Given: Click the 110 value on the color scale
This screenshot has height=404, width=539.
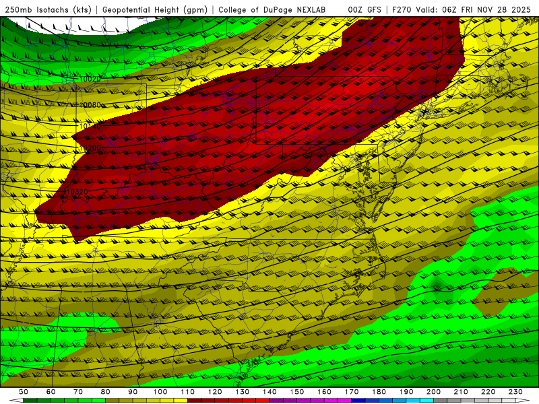Looking at the screenshot, I should pos(188,392).
